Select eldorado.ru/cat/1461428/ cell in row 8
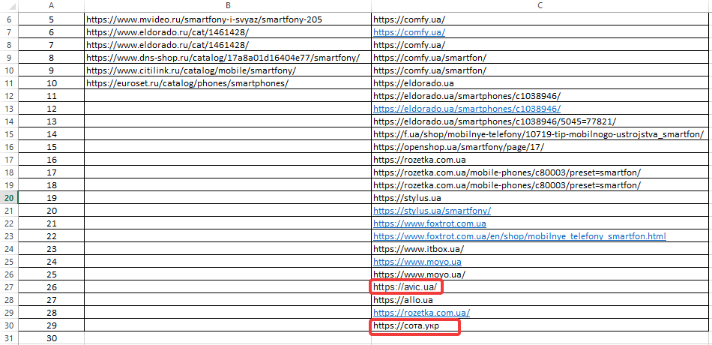The image size is (712, 345). 228,45
